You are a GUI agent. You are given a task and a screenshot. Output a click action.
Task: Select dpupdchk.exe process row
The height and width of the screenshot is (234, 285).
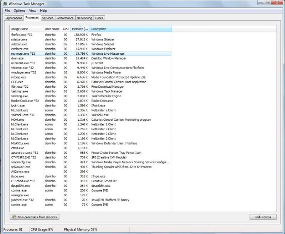(90, 186)
